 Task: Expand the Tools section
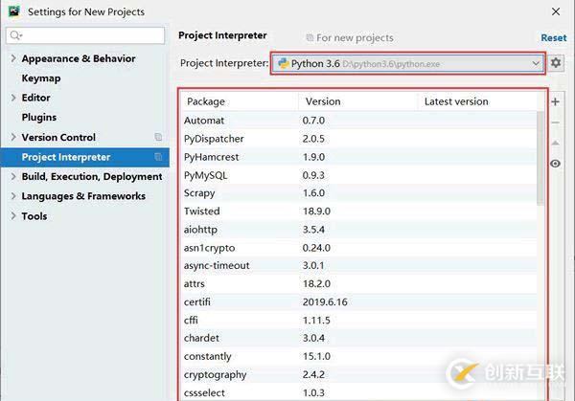13,215
